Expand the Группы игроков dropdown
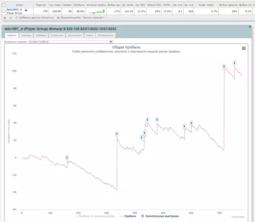 93,18
